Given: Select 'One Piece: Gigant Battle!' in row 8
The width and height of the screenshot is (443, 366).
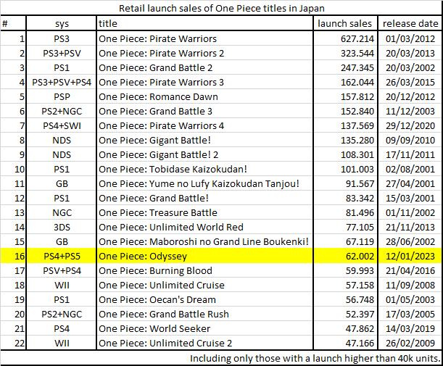Looking at the screenshot, I should coord(154,141).
